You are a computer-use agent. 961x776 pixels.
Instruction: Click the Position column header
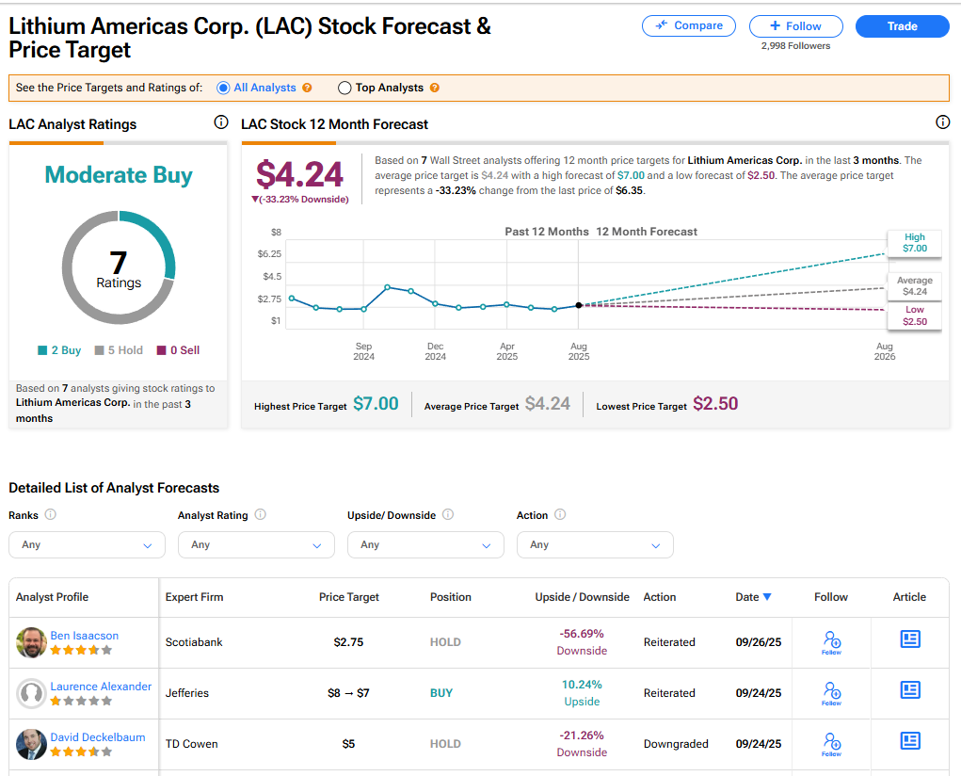(451, 597)
